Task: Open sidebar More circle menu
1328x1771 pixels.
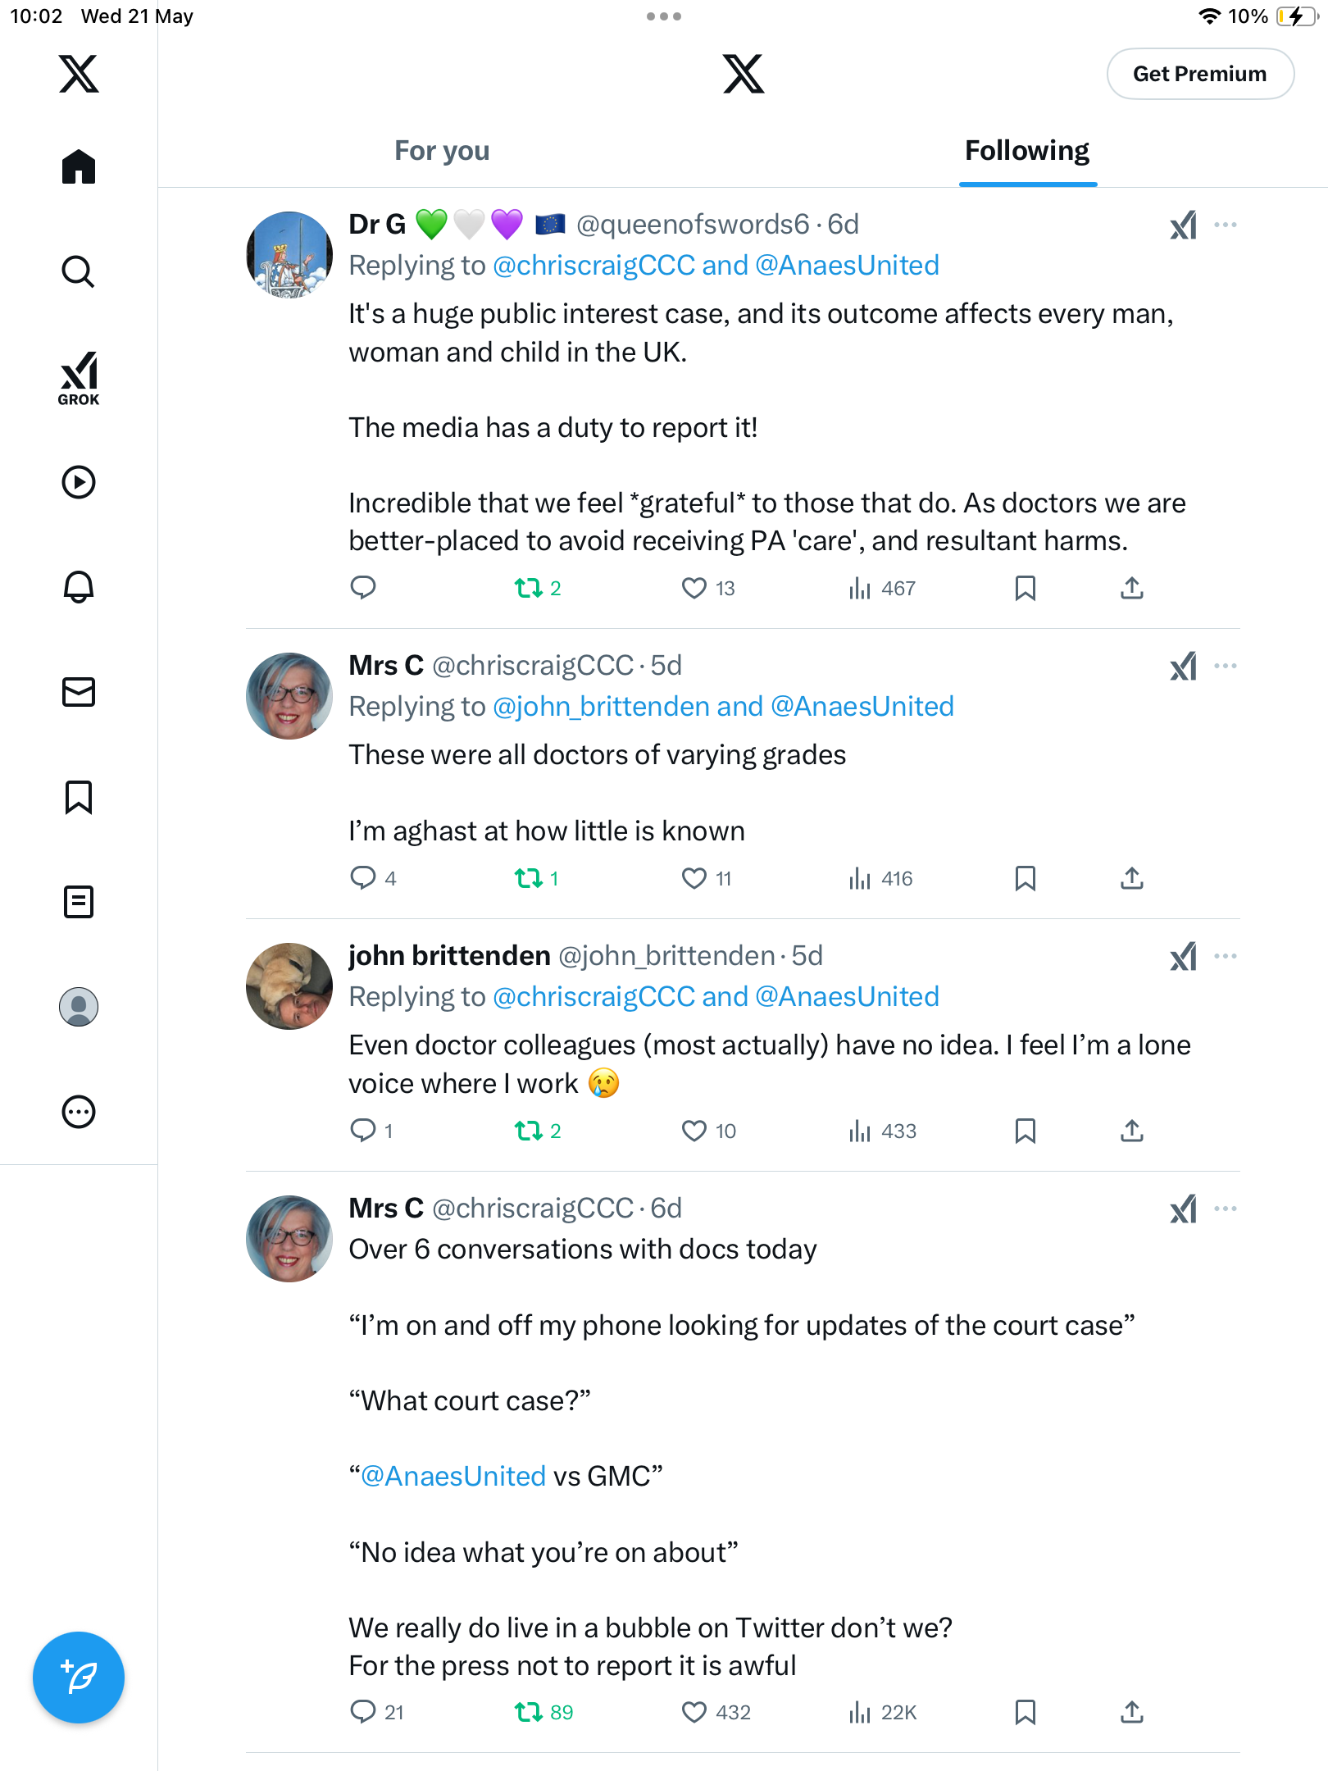Action: click(x=79, y=1112)
